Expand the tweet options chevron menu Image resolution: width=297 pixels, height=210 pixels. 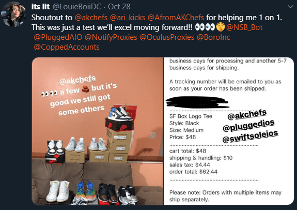(x=290, y=7)
